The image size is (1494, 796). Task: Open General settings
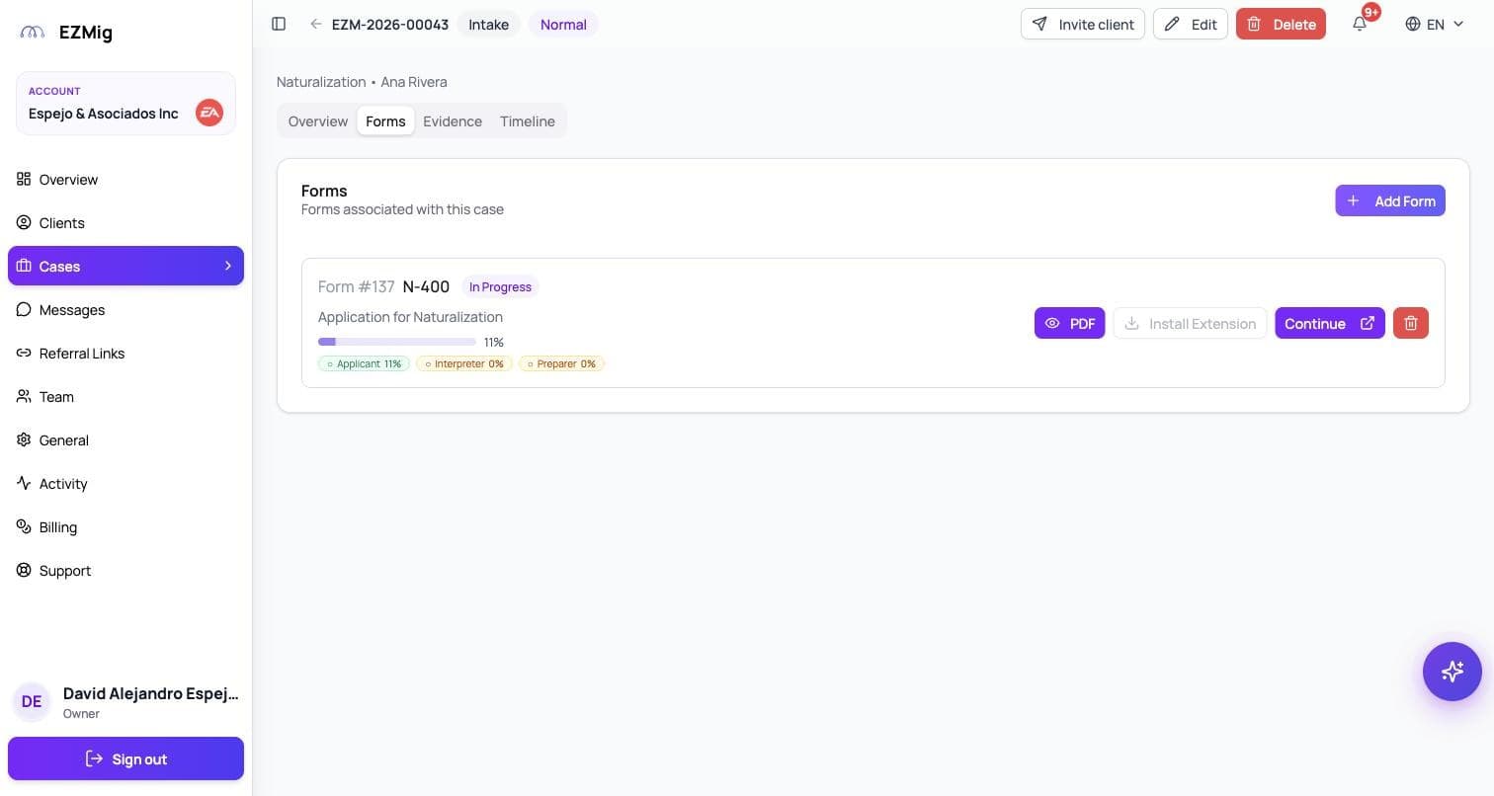(x=125, y=439)
